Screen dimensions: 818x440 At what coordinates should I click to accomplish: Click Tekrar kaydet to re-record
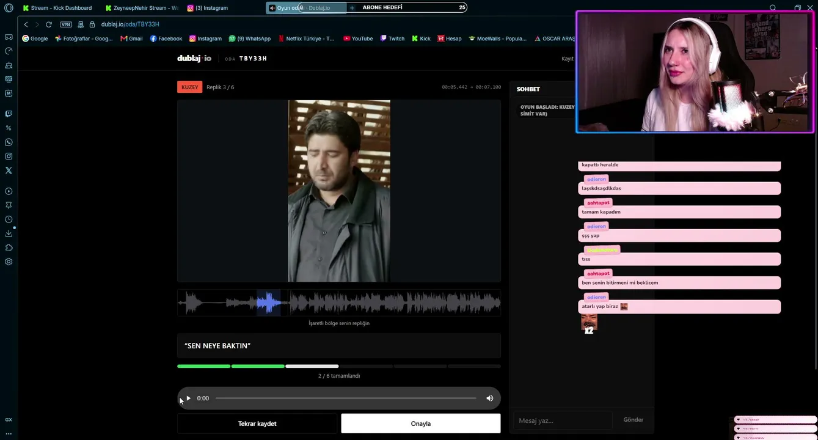[x=257, y=424]
